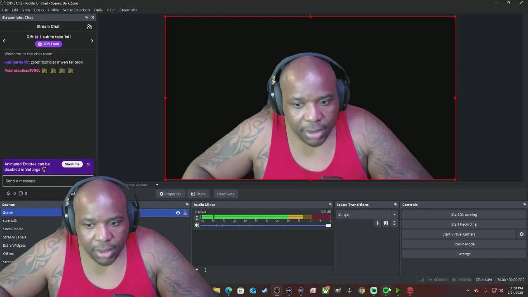Click Show me on the Animated Emotes notice
Viewport: 528px width, 297px height.
(72, 164)
